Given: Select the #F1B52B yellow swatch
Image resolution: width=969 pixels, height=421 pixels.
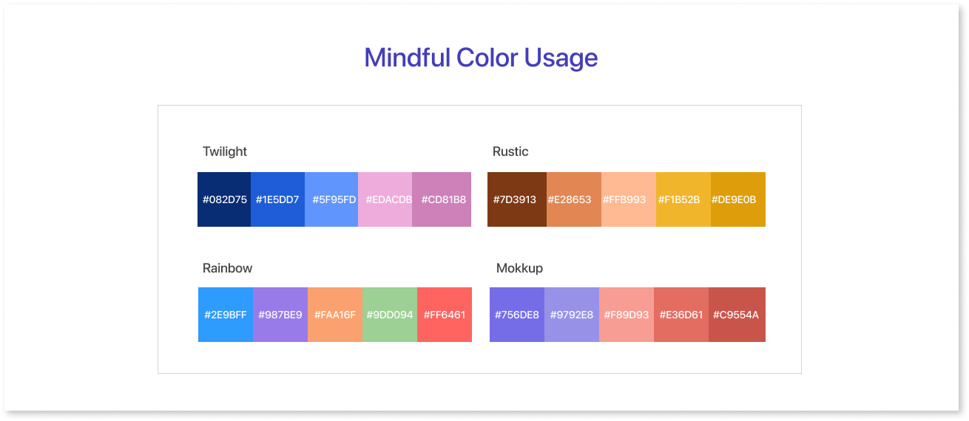Looking at the screenshot, I should tap(683, 199).
